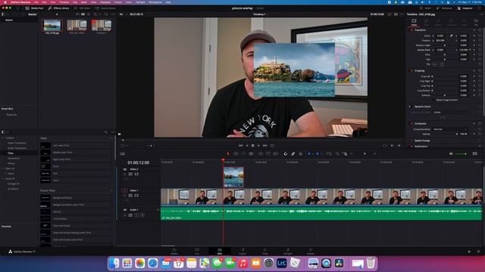Activate the Blade Edit tool
The height and width of the screenshot is (272, 485).
pos(251,153)
